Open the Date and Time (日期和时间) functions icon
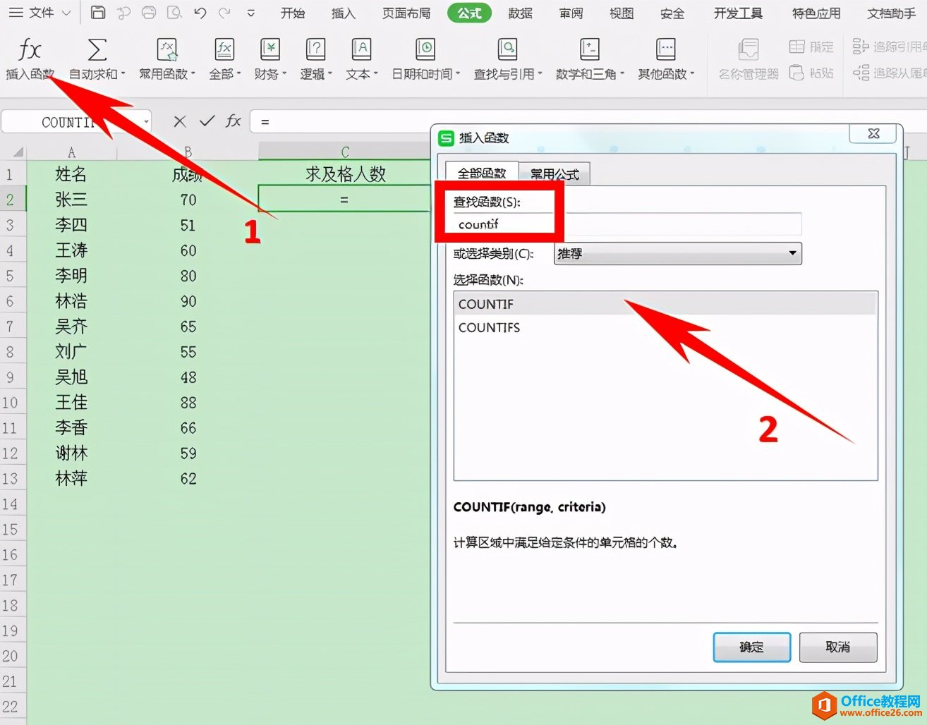 coord(425,49)
